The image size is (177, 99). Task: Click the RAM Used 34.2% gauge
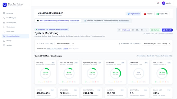point(116,73)
